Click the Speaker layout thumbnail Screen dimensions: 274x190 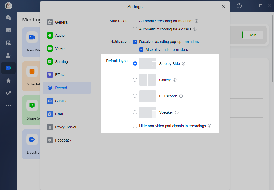(x=147, y=112)
